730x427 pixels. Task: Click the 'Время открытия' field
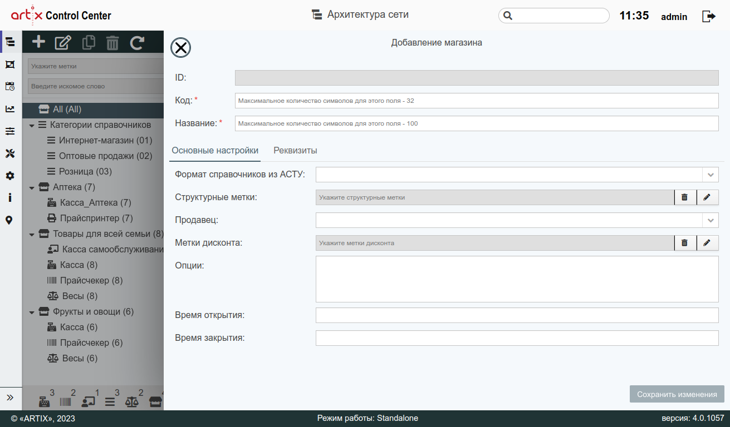tap(517, 315)
